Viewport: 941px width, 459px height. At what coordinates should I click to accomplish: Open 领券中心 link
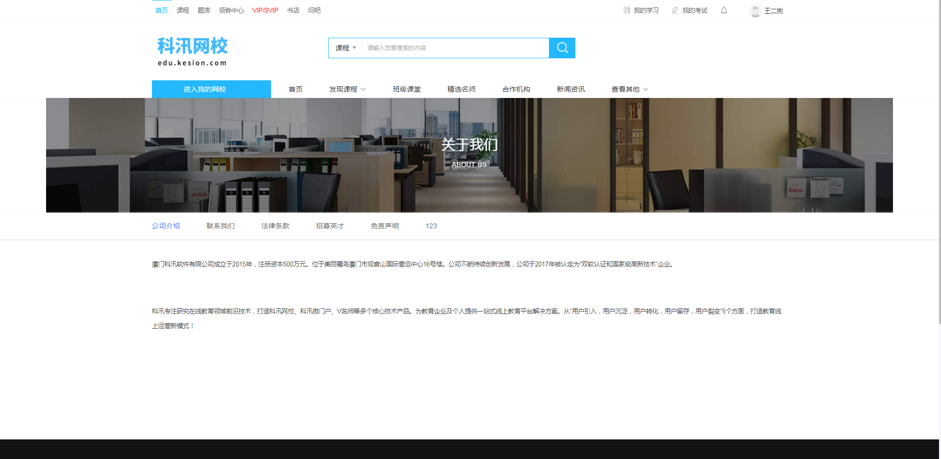point(231,10)
